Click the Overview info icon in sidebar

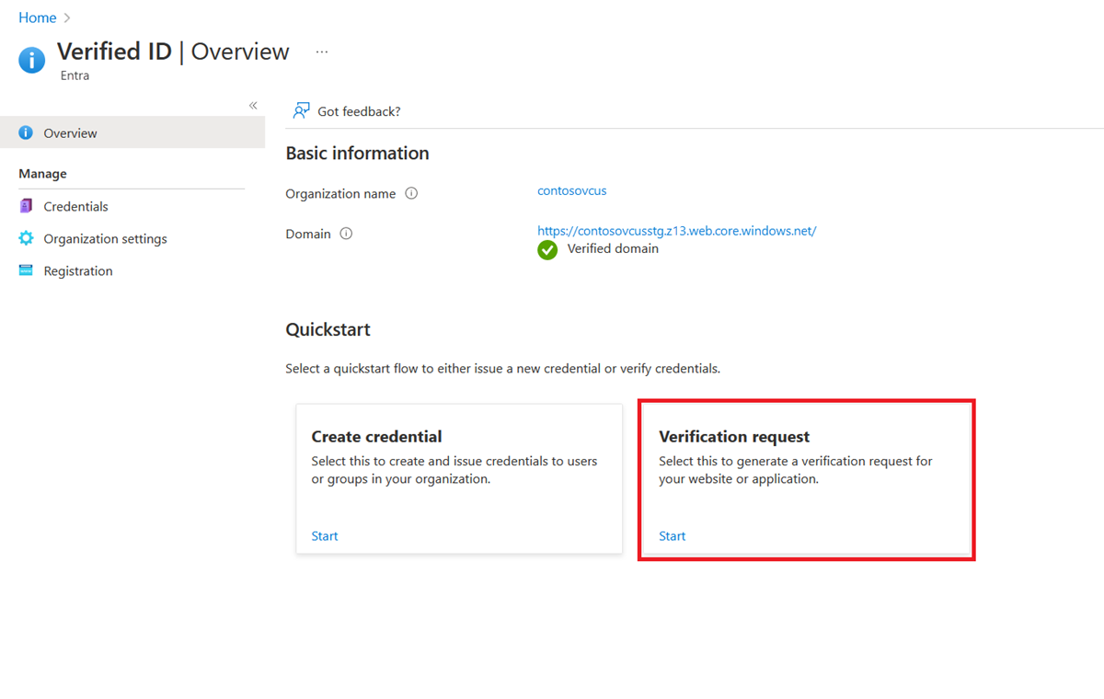[26, 132]
